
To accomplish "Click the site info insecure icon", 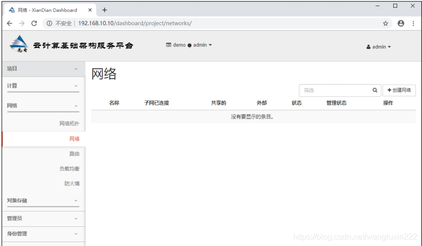I will (49, 23).
